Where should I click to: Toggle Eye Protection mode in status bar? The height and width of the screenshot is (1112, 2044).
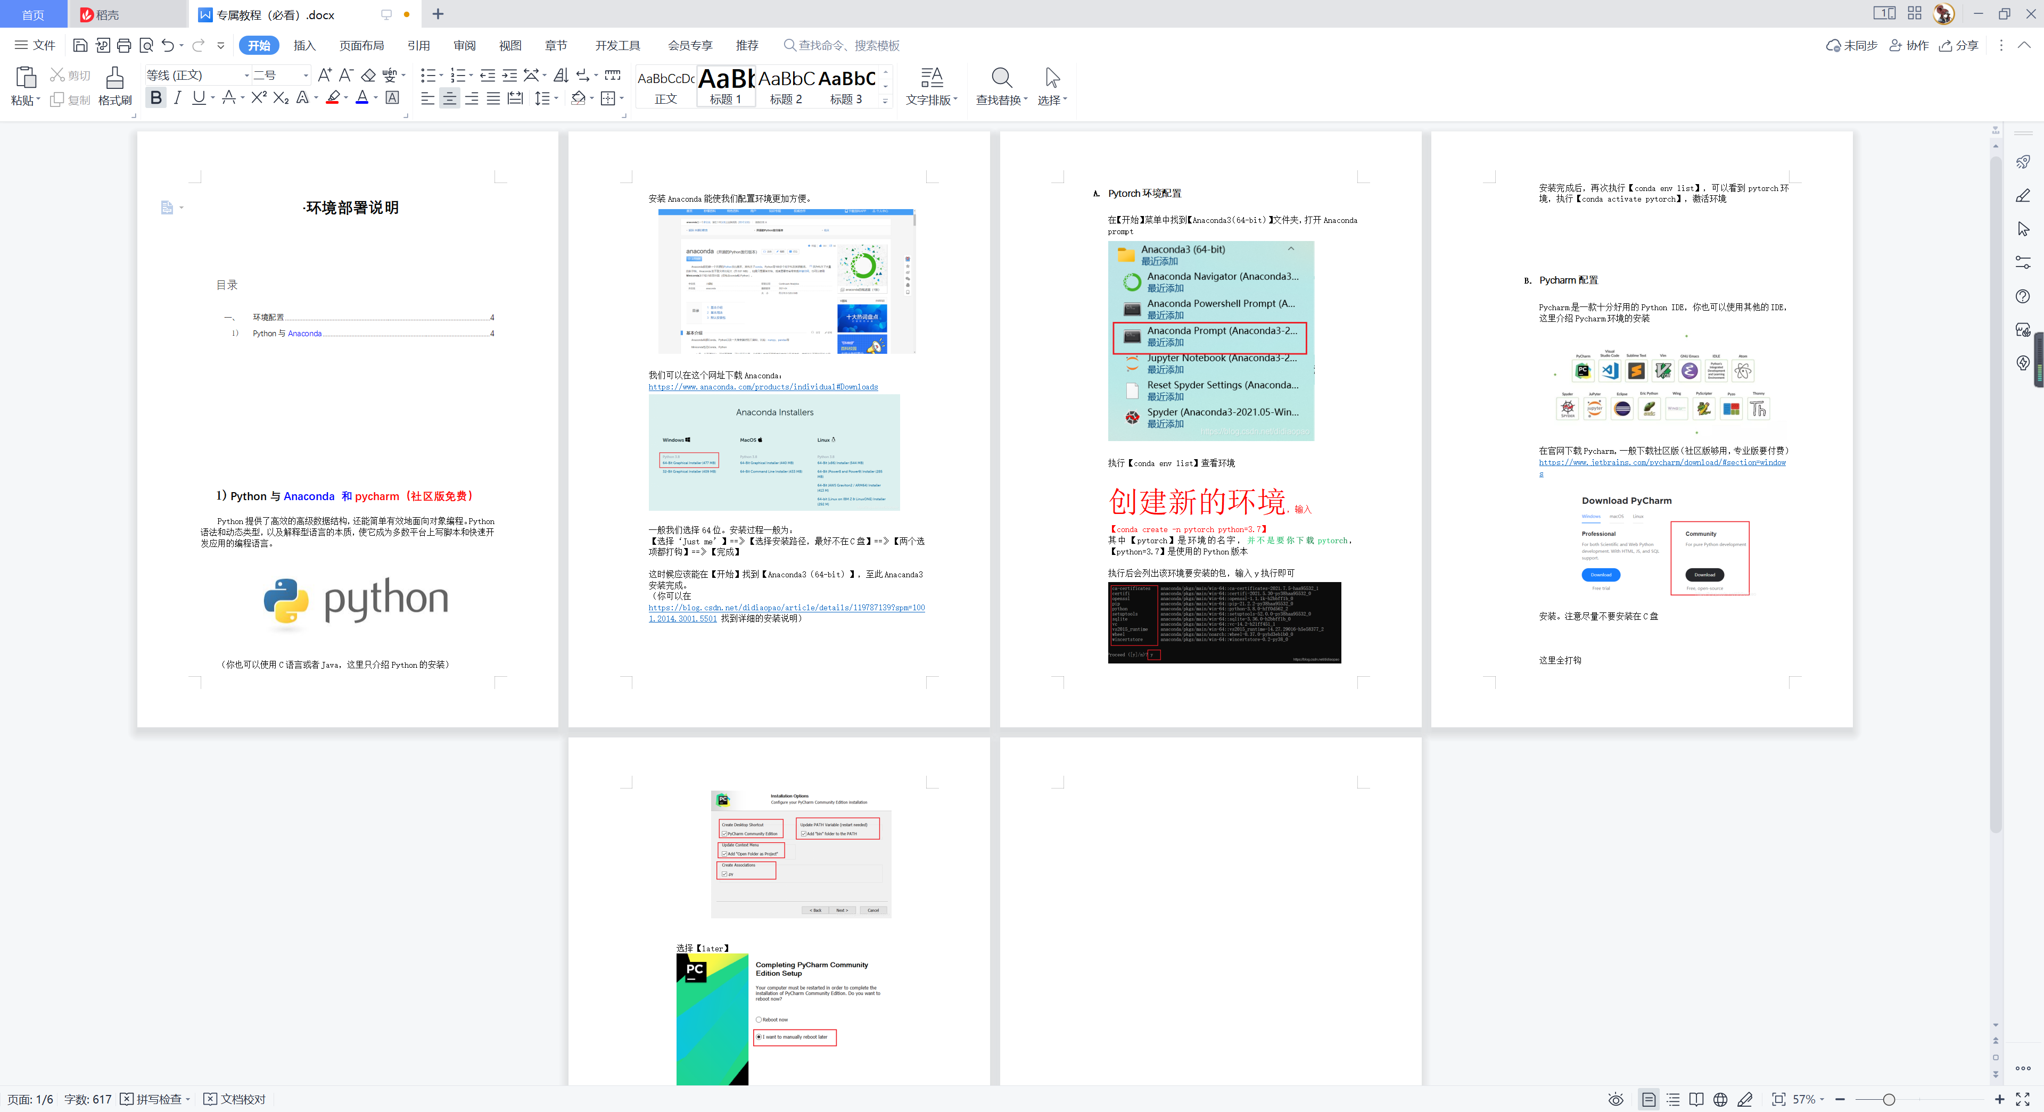[x=1616, y=1099]
